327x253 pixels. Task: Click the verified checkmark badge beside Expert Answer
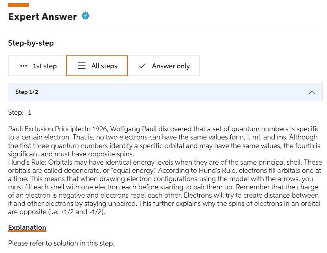coord(85,16)
